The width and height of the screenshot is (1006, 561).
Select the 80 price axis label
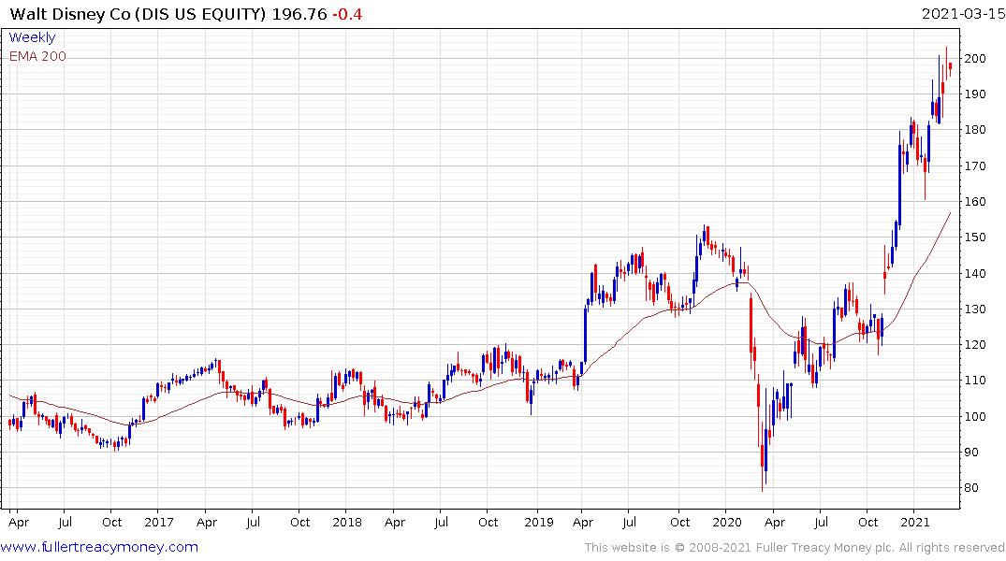pos(971,488)
